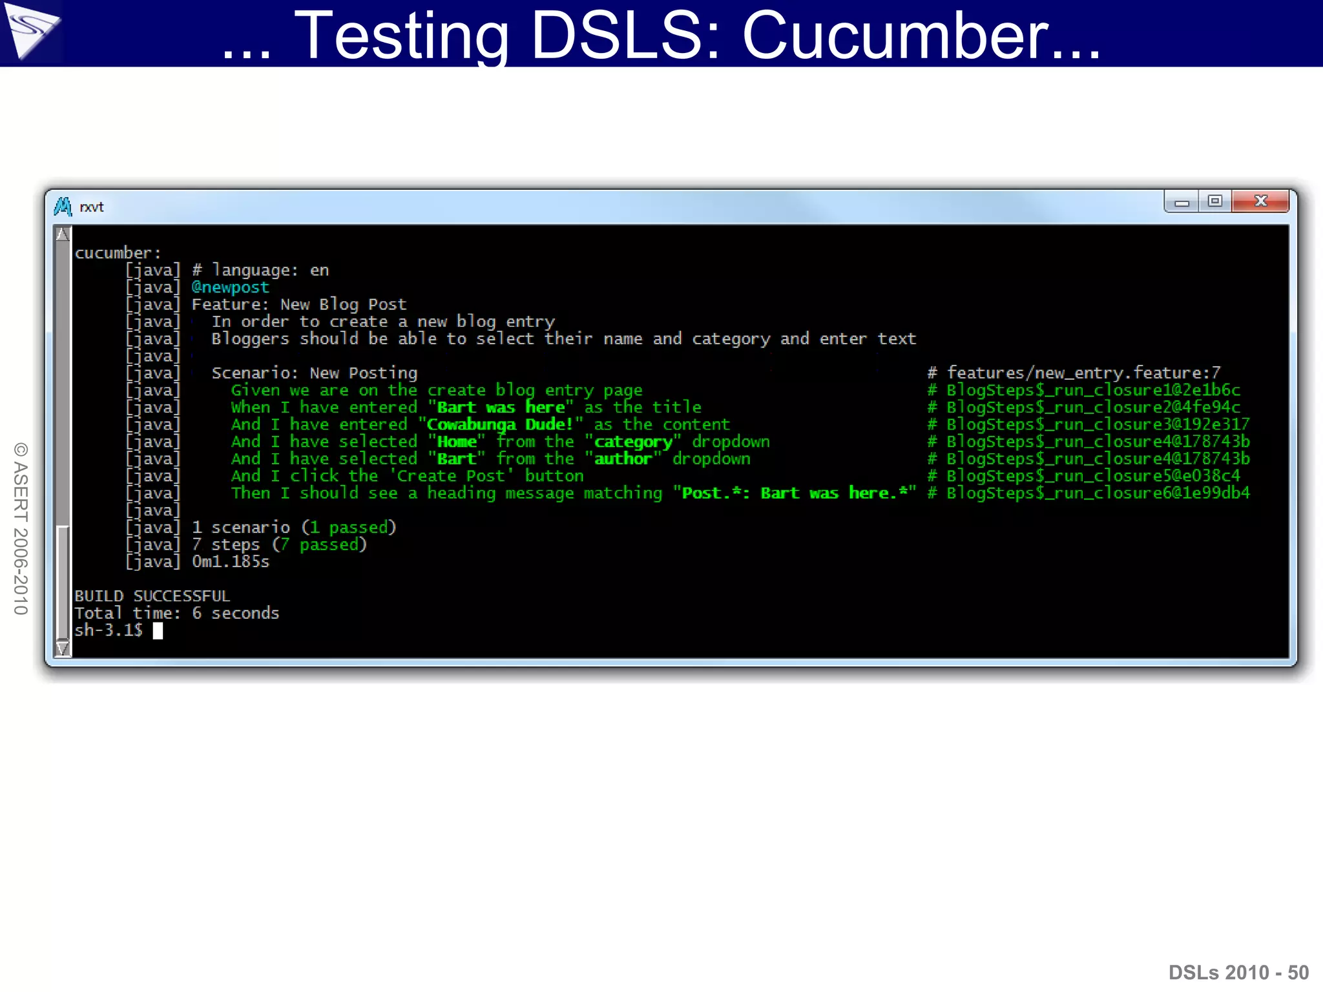Click the rxvt window title text
Image resolution: width=1323 pixels, height=992 pixels.
click(92, 207)
